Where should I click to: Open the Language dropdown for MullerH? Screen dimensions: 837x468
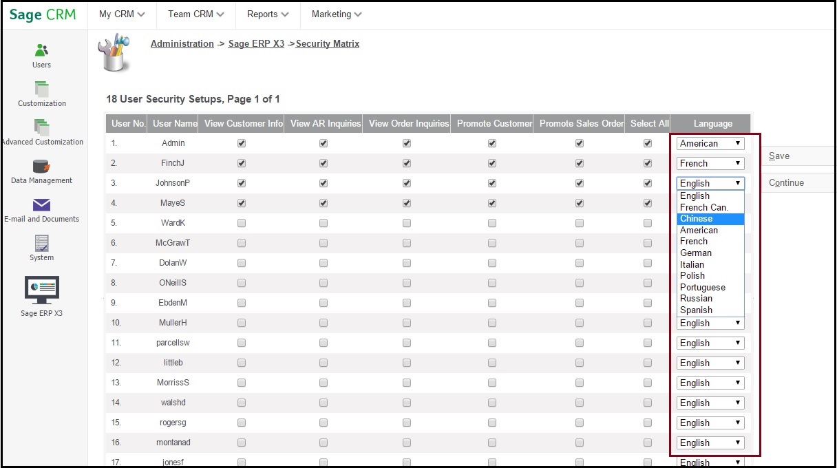click(710, 323)
